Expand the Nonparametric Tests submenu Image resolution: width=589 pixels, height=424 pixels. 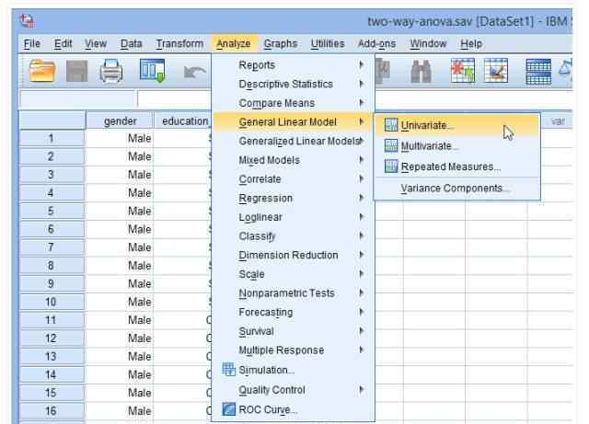pyautogui.click(x=293, y=292)
